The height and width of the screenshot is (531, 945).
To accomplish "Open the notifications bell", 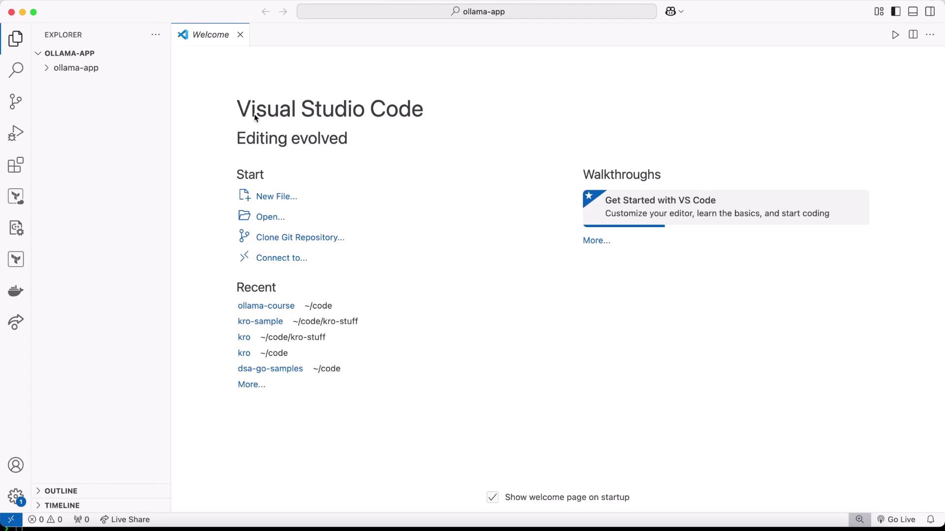I will click(x=931, y=519).
